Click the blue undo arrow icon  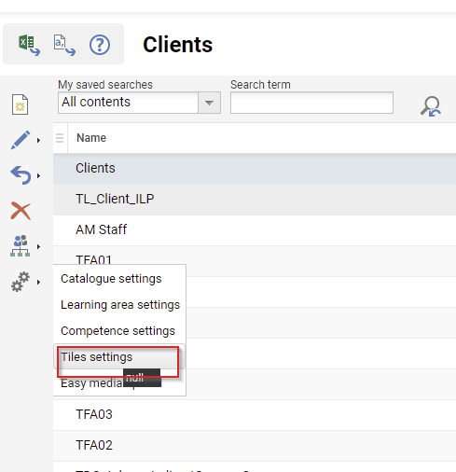(x=21, y=175)
